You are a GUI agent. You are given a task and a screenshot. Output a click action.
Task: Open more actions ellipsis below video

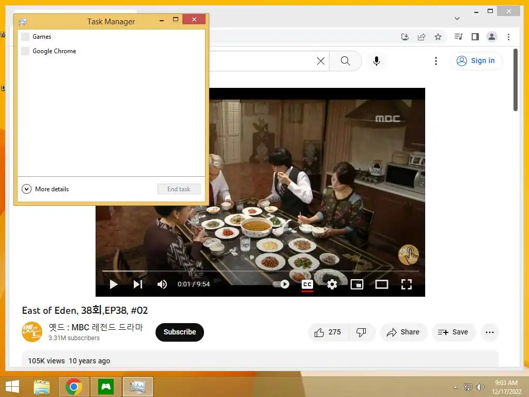coord(490,332)
